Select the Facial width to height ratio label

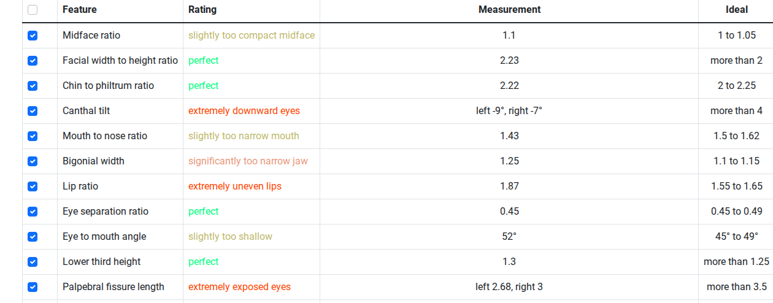pyautogui.click(x=120, y=61)
